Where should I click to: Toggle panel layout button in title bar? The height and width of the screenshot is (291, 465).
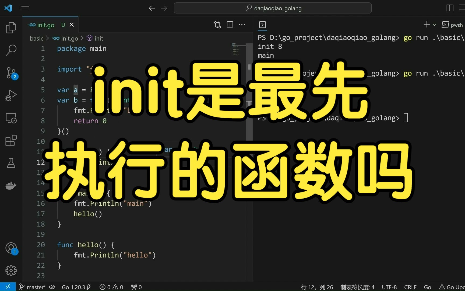click(462, 8)
